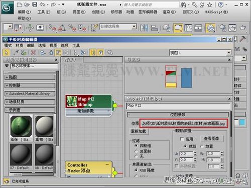Click the 查看图像 button
Screen dimensions: 251x188
[211, 139]
